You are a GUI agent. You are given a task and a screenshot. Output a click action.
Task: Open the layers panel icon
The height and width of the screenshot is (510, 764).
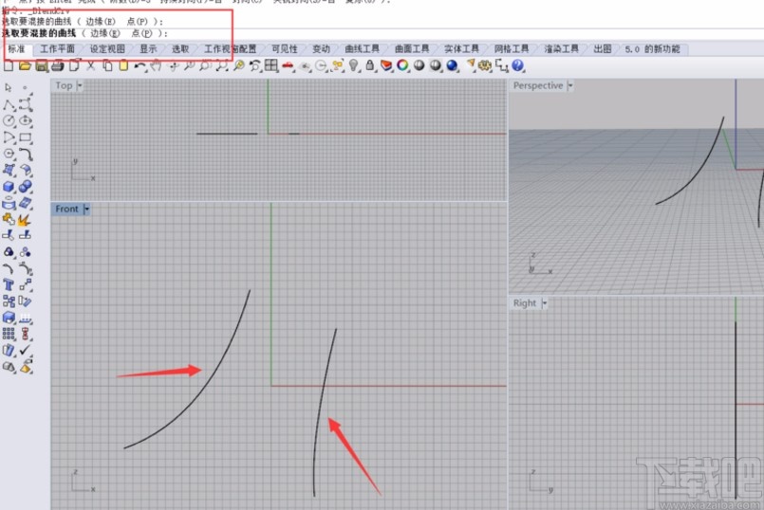pyautogui.click(x=386, y=65)
